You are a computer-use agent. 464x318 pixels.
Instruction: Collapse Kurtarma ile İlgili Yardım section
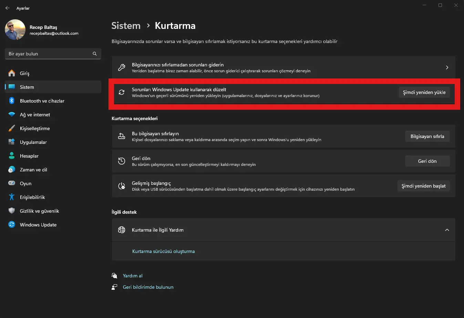447,230
